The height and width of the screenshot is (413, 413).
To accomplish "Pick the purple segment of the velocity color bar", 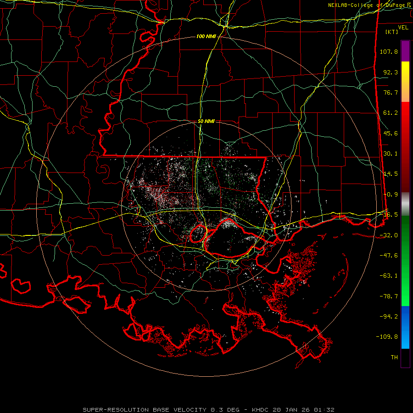I will pyautogui.click(x=405, y=51).
